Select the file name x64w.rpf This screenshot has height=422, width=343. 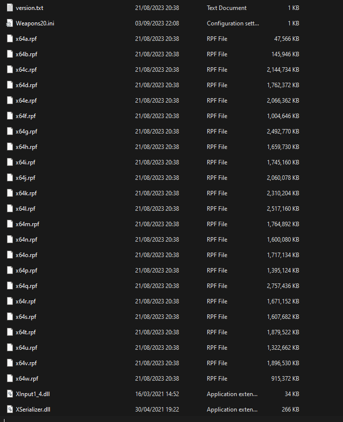click(x=27, y=379)
